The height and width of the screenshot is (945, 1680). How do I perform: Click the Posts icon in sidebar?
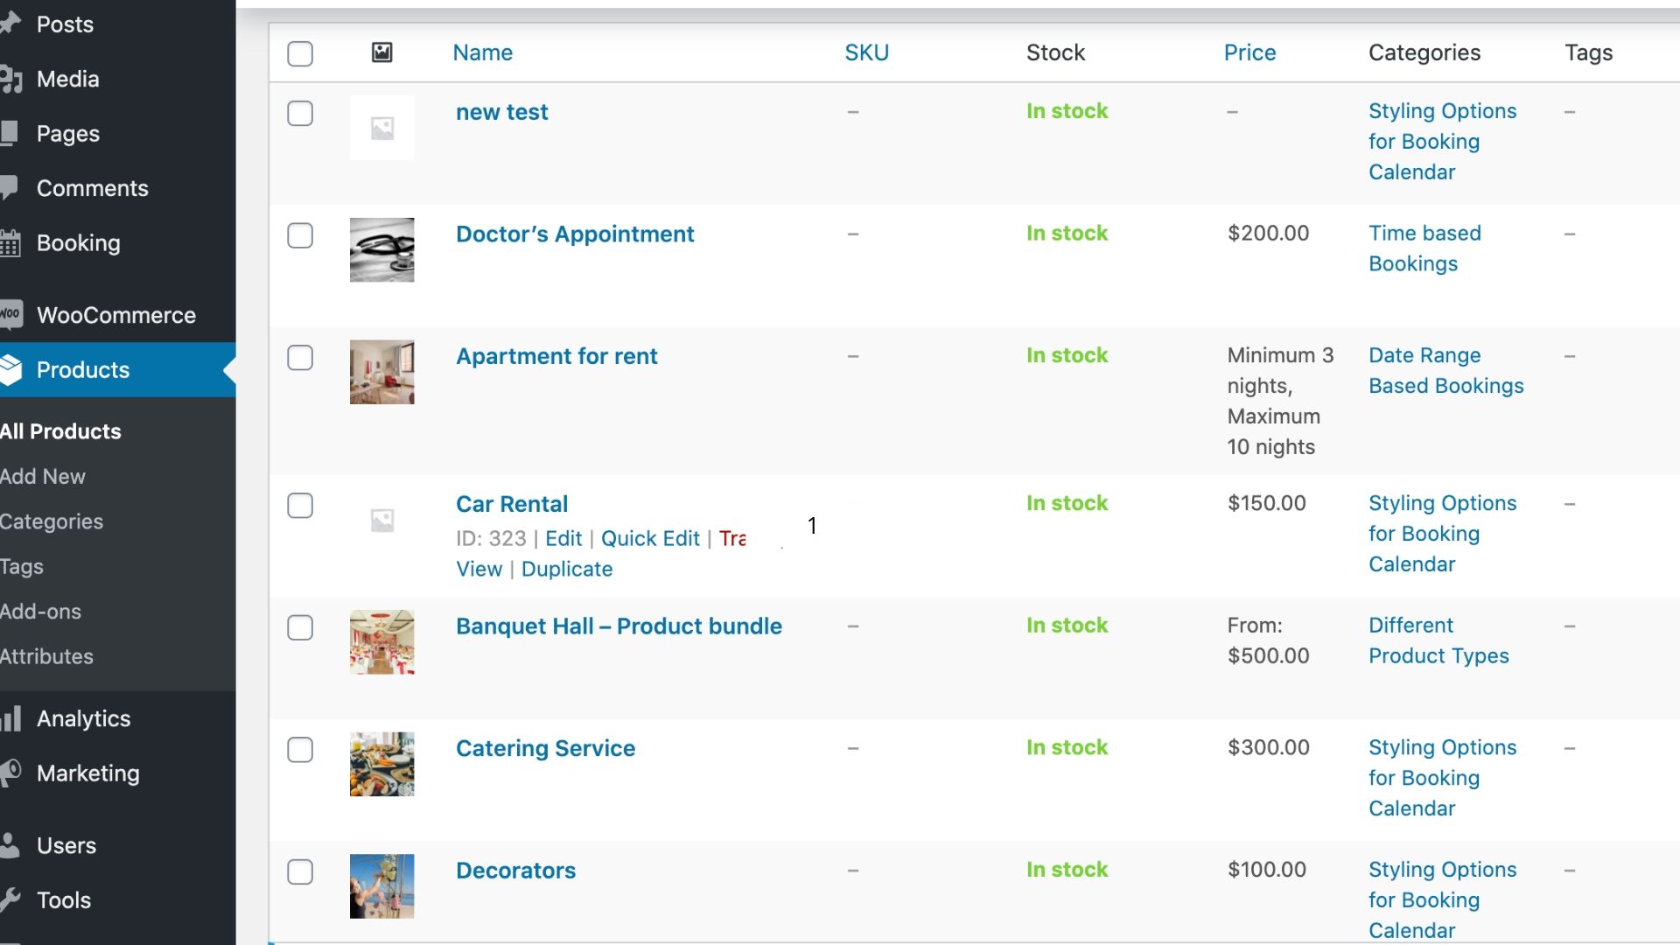click(x=10, y=22)
